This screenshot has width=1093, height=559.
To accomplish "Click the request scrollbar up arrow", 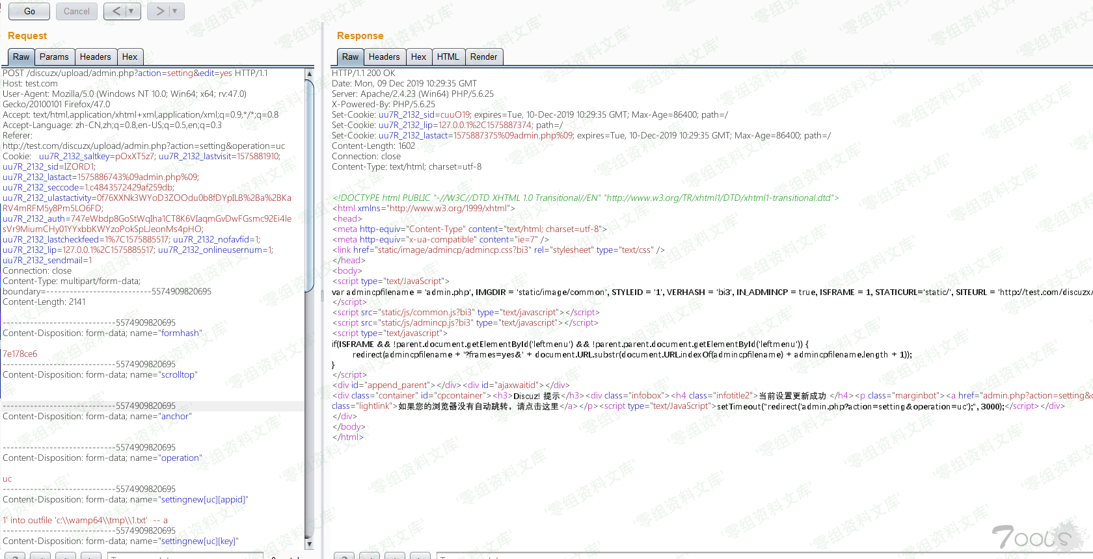I will (310, 74).
